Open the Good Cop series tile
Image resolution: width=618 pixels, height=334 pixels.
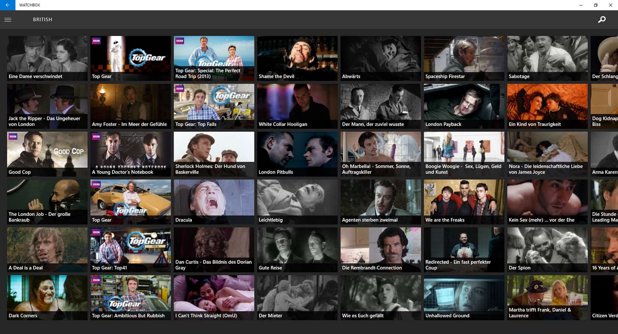(x=47, y=154)
